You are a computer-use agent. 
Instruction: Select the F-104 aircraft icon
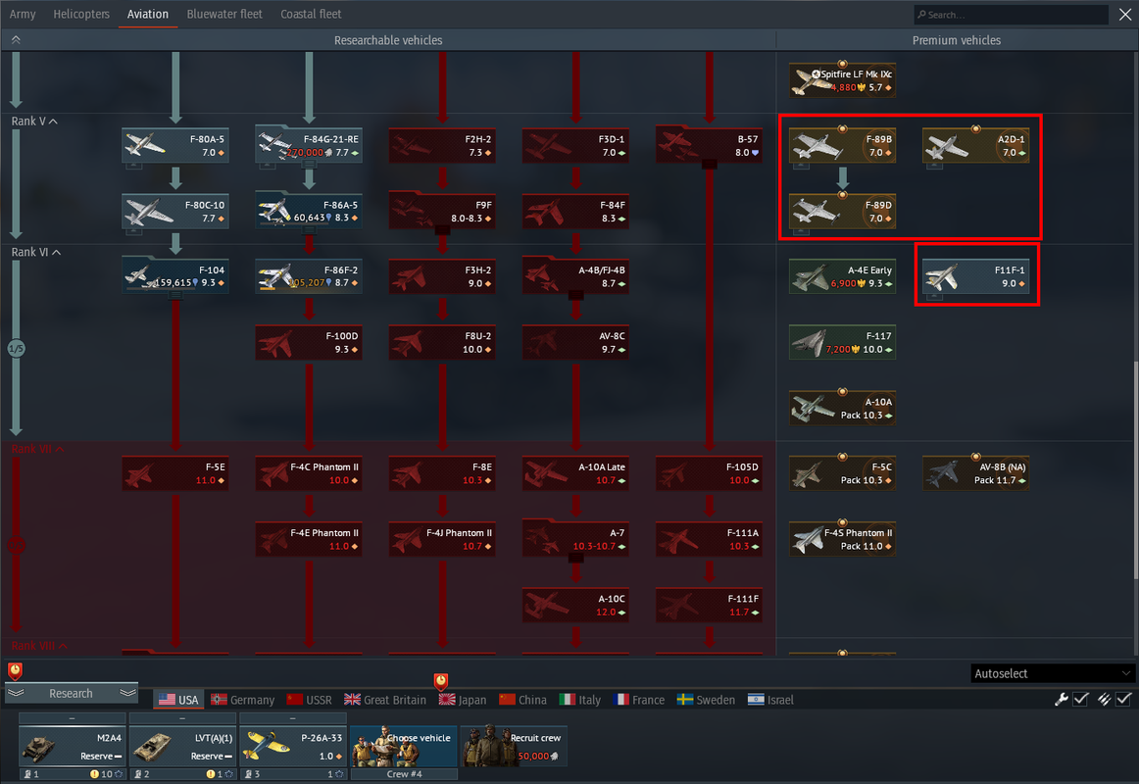[175, 276]
